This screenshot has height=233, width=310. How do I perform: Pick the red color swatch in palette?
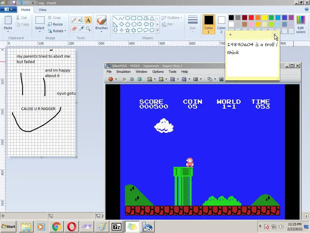pyautogui.click(x=251, y=18)
